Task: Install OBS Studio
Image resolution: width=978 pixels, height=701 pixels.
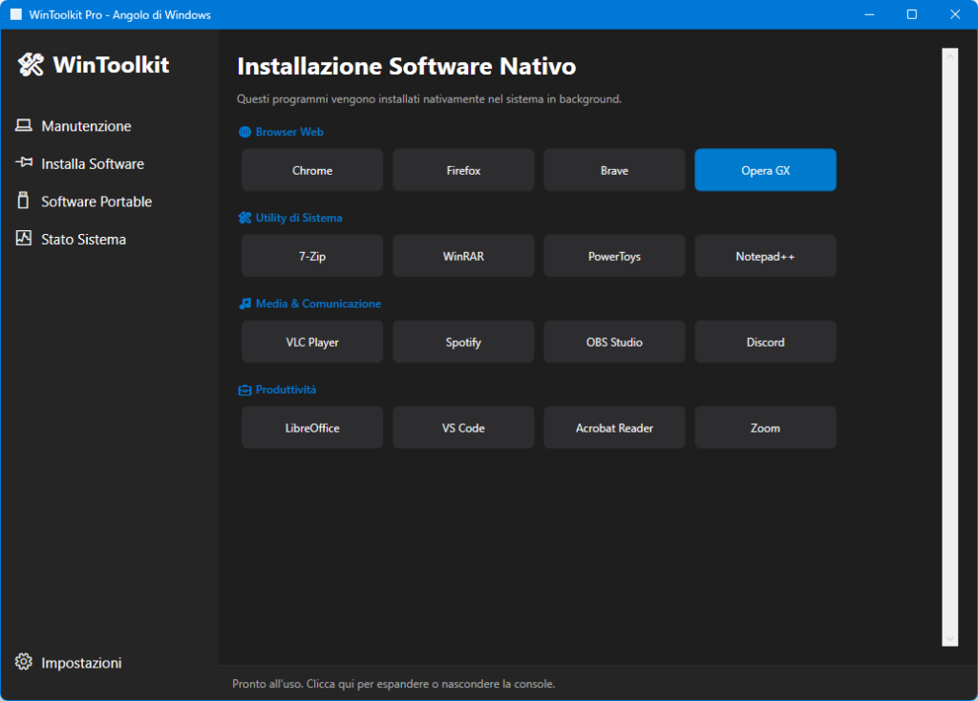Action: [614, 342]
